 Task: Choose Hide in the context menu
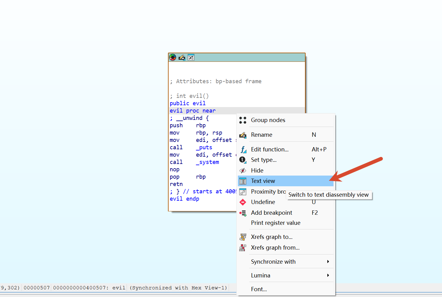tap(286, 171)
